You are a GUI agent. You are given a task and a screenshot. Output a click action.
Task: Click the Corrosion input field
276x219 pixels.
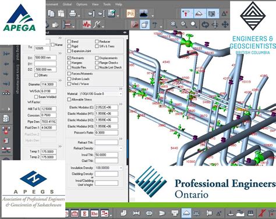[48, 115]
